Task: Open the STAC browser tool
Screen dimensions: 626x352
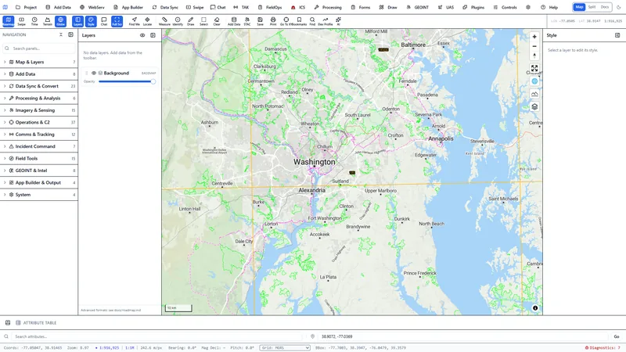Action: pyautogui.click(x=247, y=21)
